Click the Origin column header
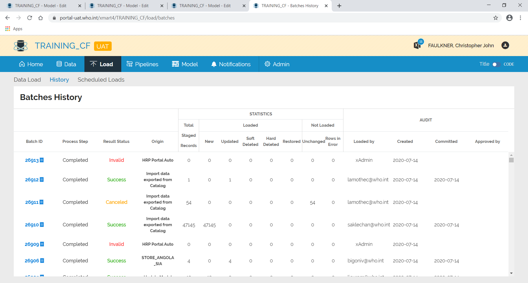The image size is (528, 283). point(158,141)
